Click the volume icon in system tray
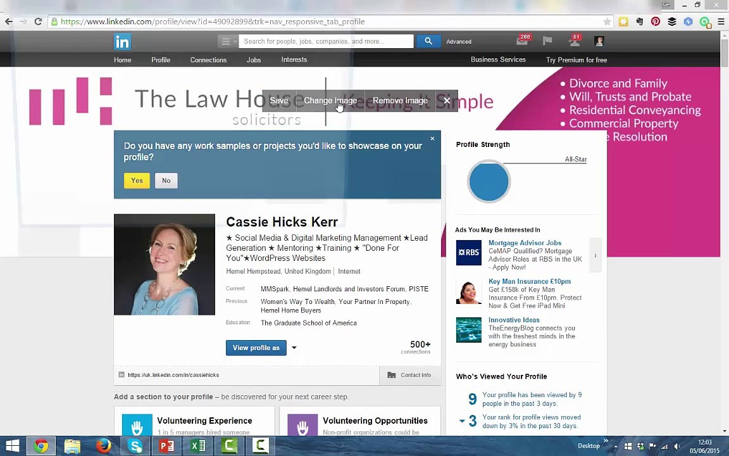The height and width of the screenshot is (456, 729). [x=677, y=446]
